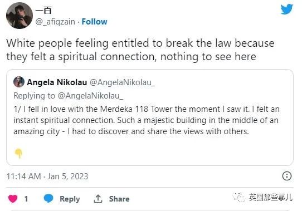Open the @_afiqzain handle
The height and width of the screenshot is (211, 302).
[x=55, y=22]
